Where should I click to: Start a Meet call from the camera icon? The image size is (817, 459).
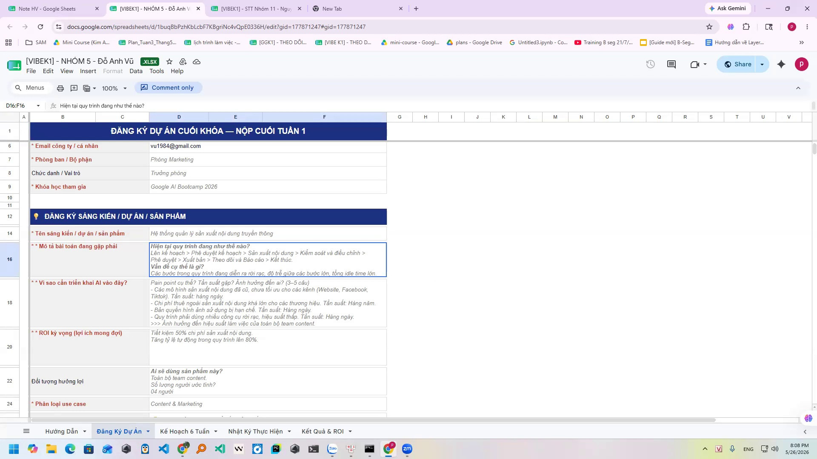click(695, 64)
